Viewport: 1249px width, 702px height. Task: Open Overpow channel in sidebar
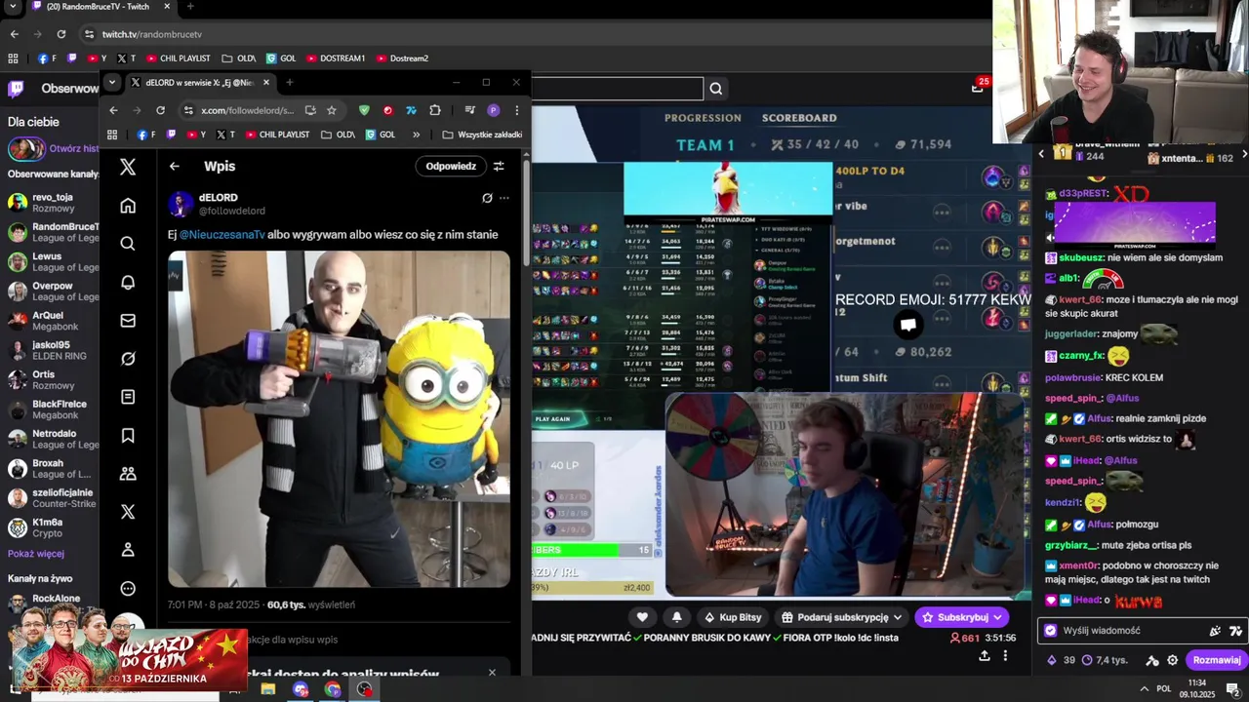(x=51, y=291)
